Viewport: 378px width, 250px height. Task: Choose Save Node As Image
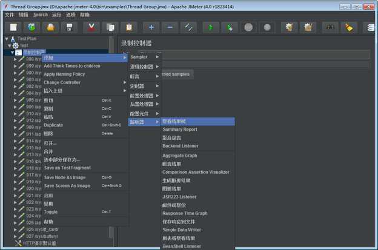click(x=85, y=177)
